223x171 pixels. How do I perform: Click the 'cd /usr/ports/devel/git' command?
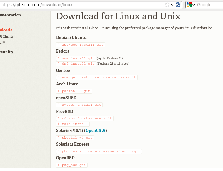pos(85,118)
